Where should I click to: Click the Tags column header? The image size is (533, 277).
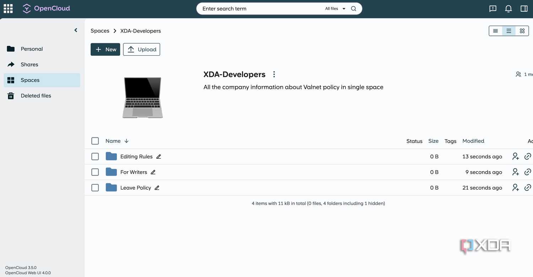click(x=450, y=141)
